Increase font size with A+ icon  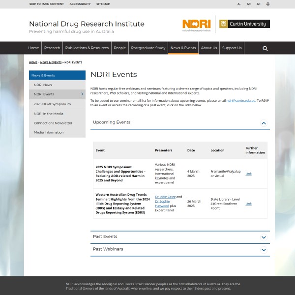pos(259,4)
